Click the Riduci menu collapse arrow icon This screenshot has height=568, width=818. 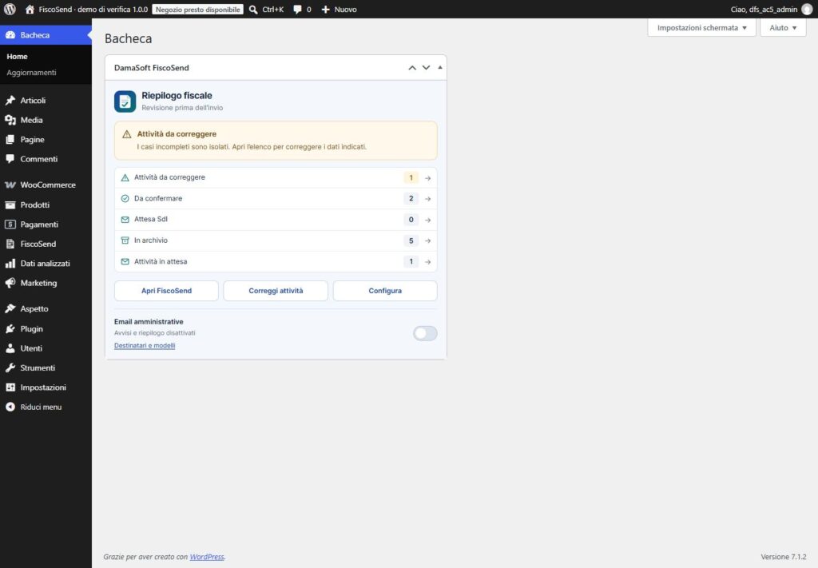tap(10, 407)
